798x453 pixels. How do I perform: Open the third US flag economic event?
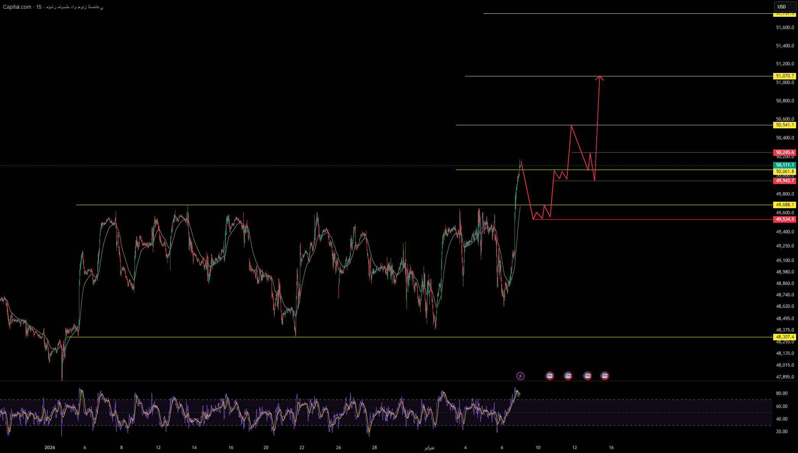[588, 376]
